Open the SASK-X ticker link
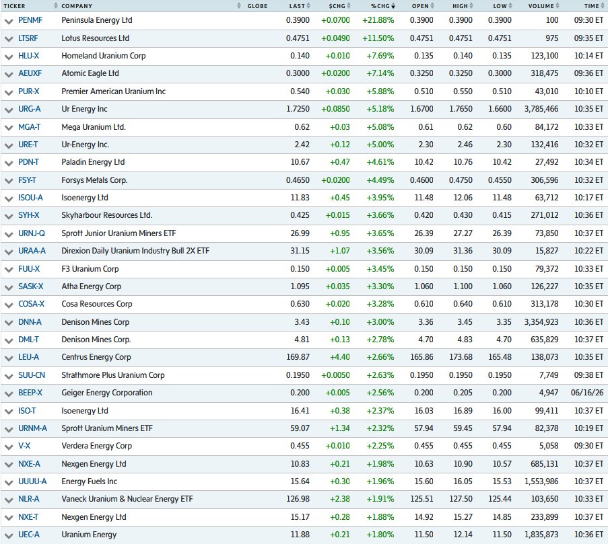 [x=30, y=286]
